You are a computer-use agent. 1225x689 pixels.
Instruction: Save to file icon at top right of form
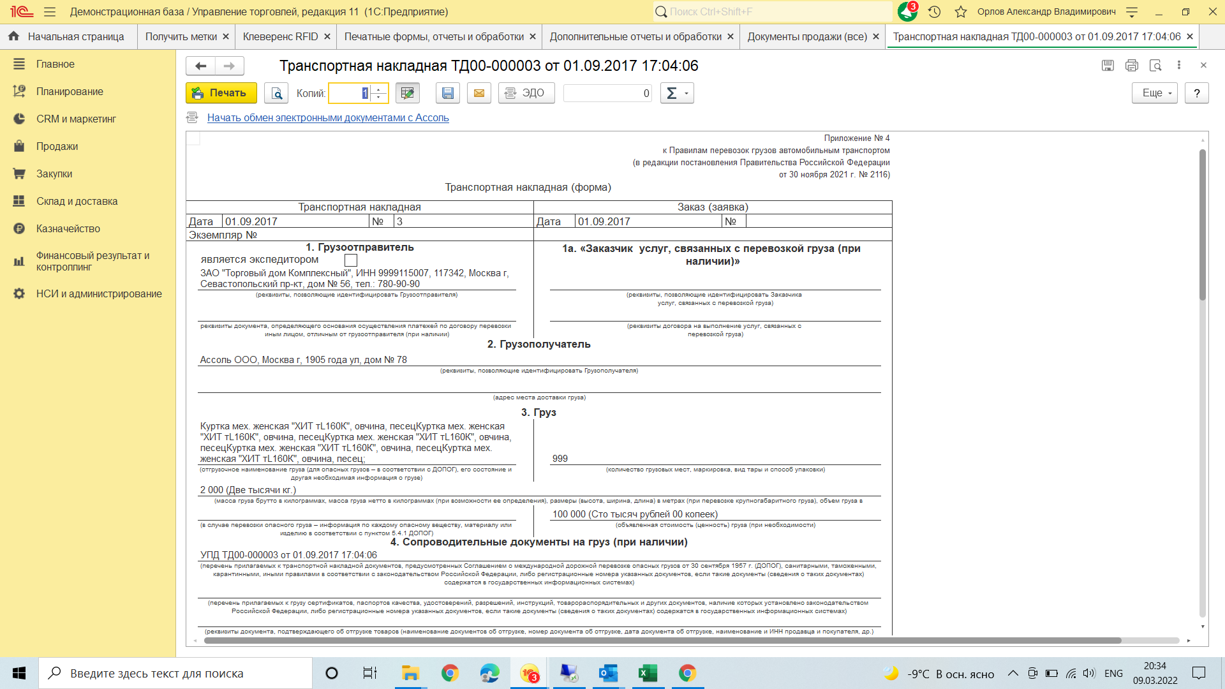(x=1108, y=65)
